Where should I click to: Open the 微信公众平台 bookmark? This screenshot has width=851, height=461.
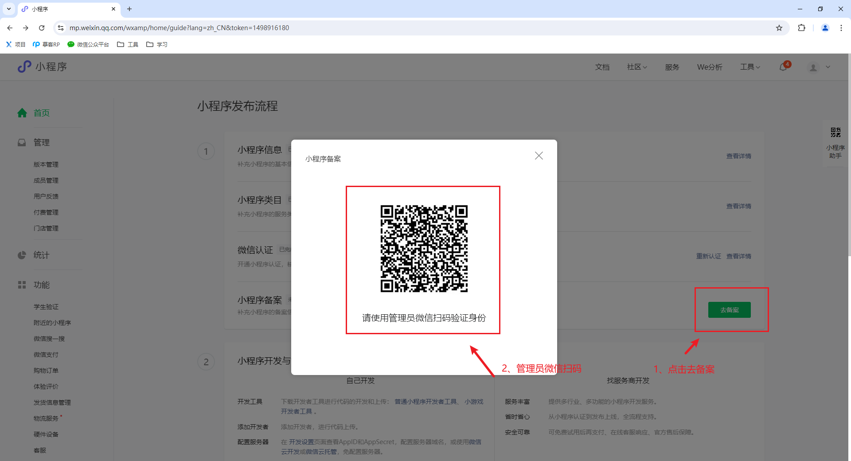[88, 44]
